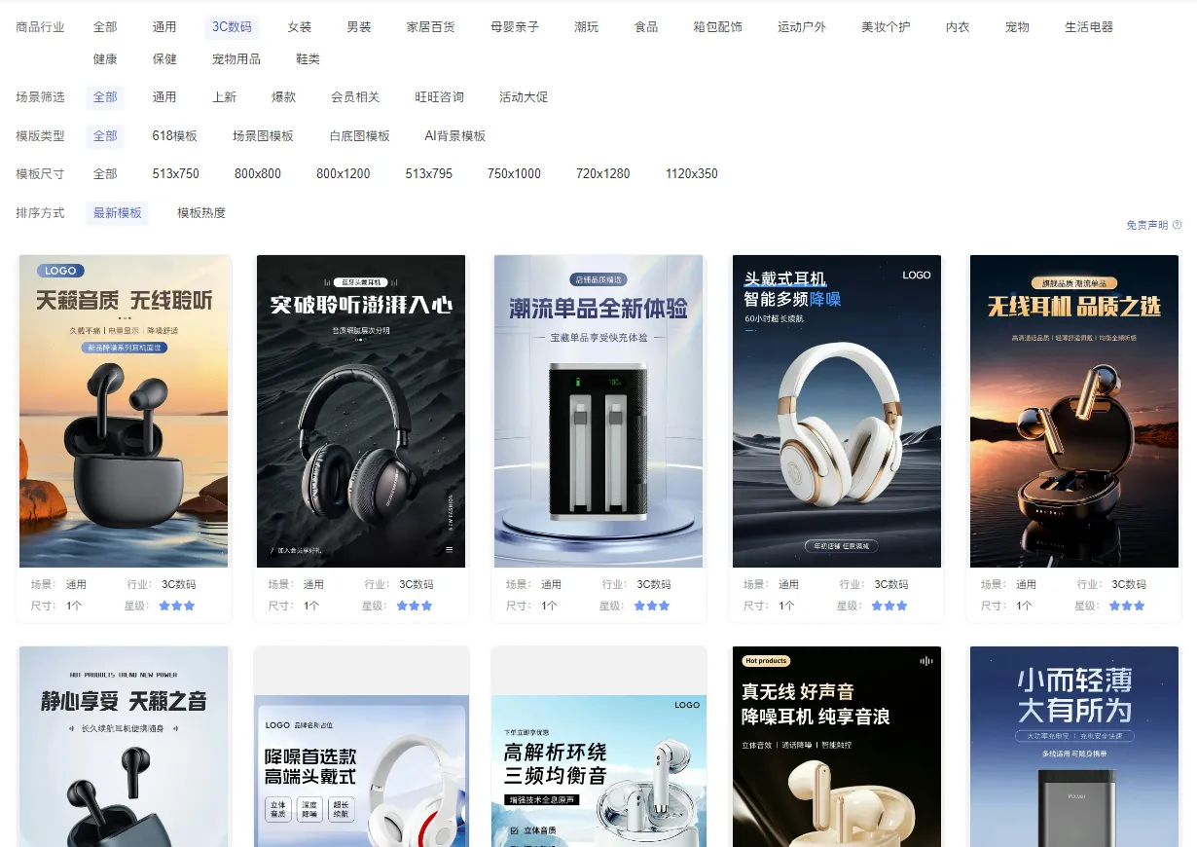Filter by 美妆个护
Viewport: 1197px width, 847px height.
click(x=886, y=27)
